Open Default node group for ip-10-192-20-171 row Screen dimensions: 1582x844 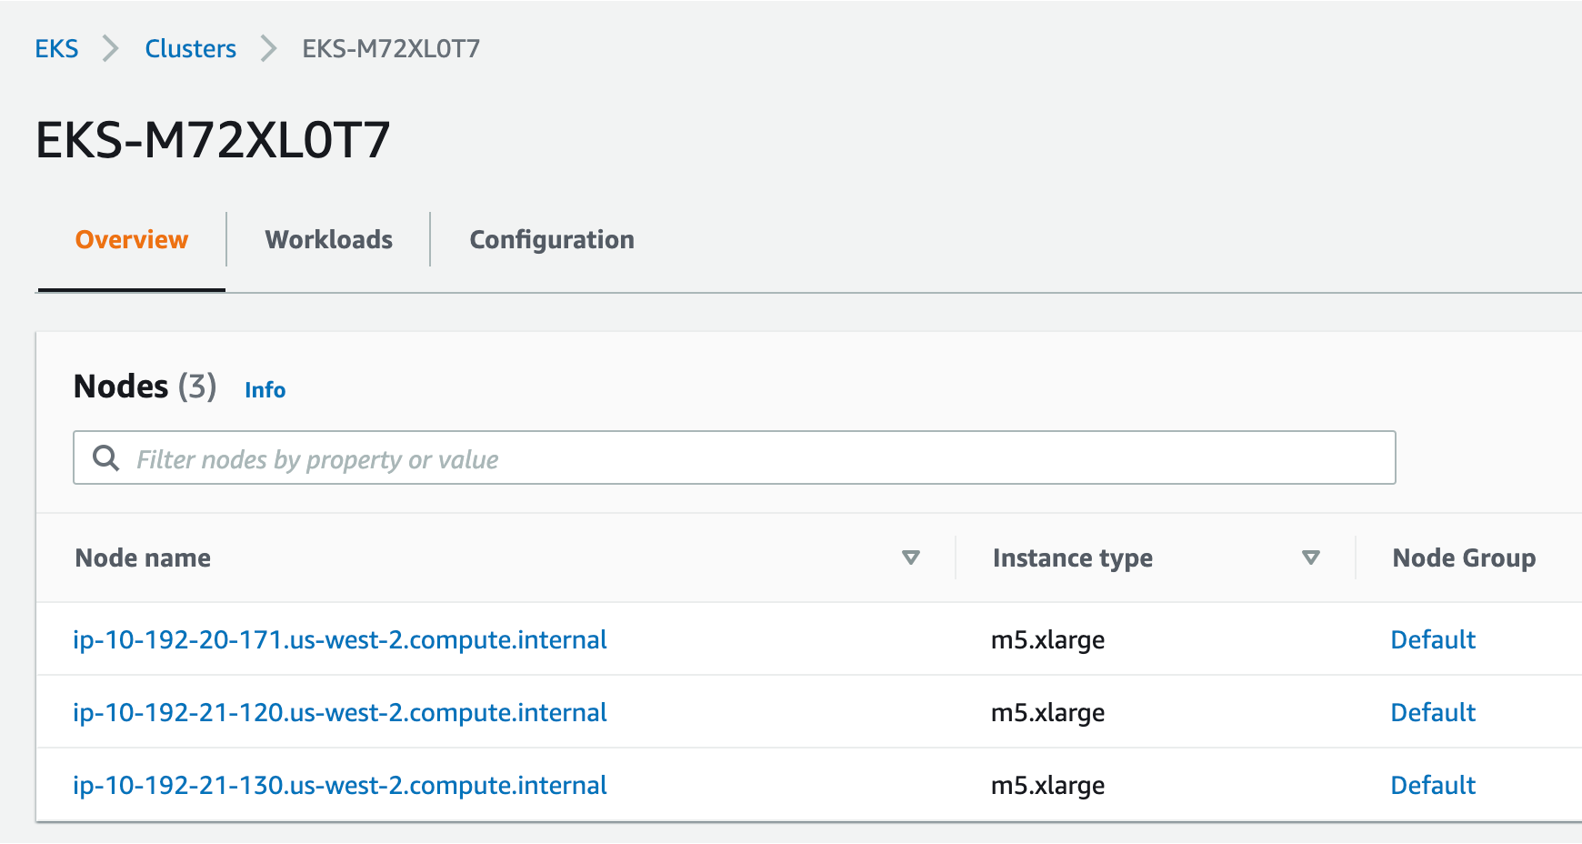coord(1433,640)
